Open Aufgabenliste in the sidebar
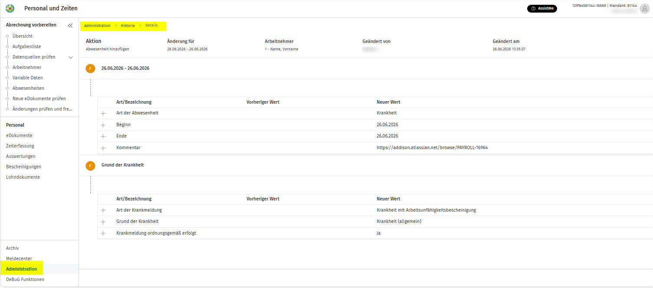This screenshot has width=653, height=288. click(27, 46)
